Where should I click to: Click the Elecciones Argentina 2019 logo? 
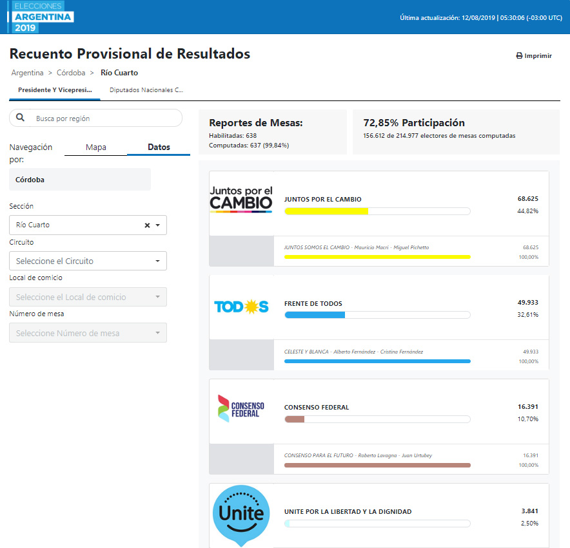(41, 17)
